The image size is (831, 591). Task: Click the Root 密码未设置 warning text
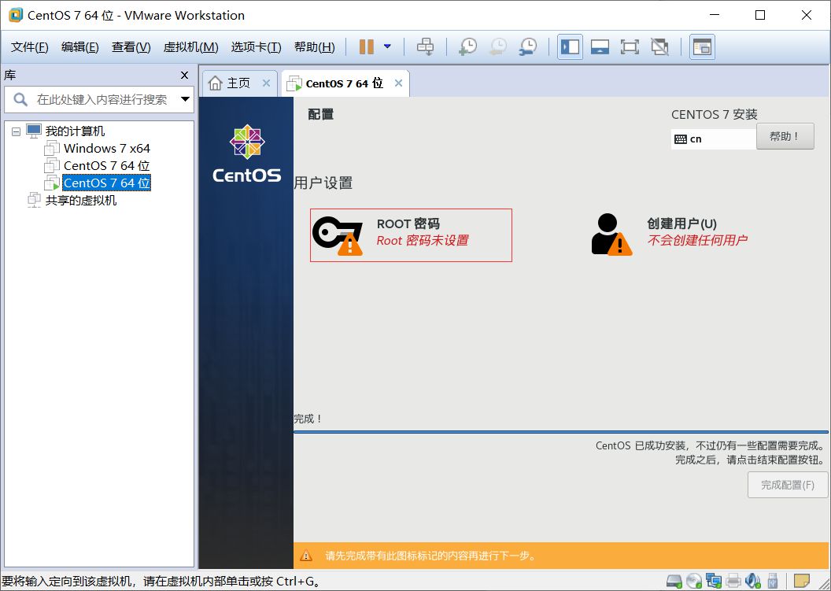click(423, 241)
